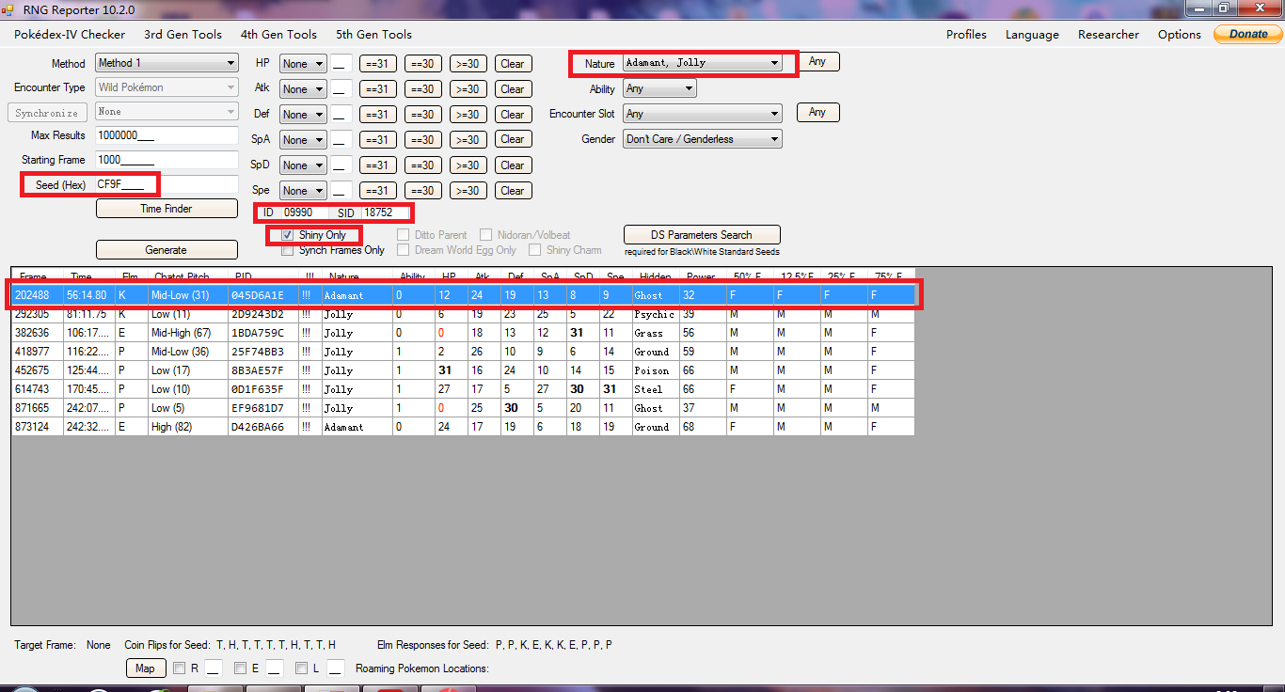Expand the Encounter Slot dropdown
The image size is (1285, 692).
coord(702,114)
